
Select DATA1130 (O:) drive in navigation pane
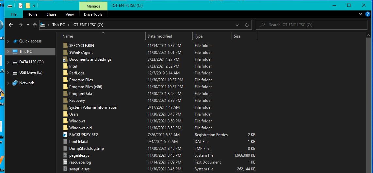click(31, 62)
